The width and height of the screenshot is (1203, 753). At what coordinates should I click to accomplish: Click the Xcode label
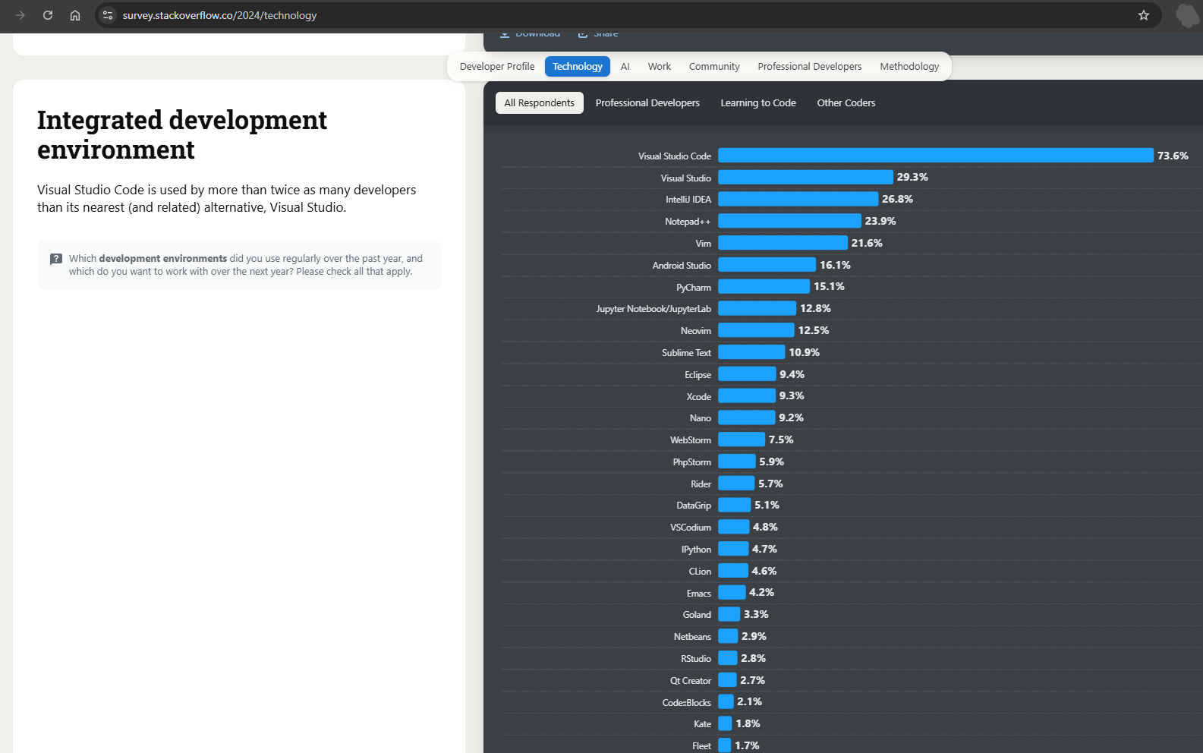699,397
